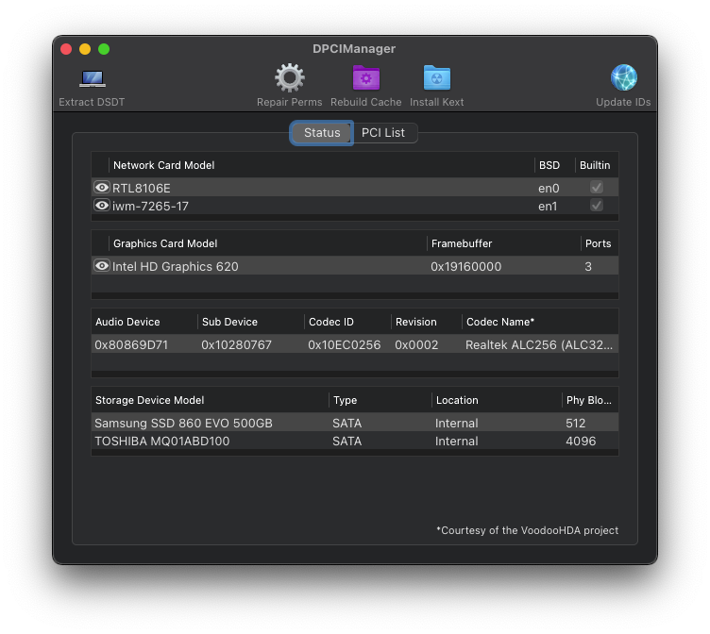Click the eye icon for Intel HD Graphics 620
Screen dimensions: 710x634
[x=102, y=265]
